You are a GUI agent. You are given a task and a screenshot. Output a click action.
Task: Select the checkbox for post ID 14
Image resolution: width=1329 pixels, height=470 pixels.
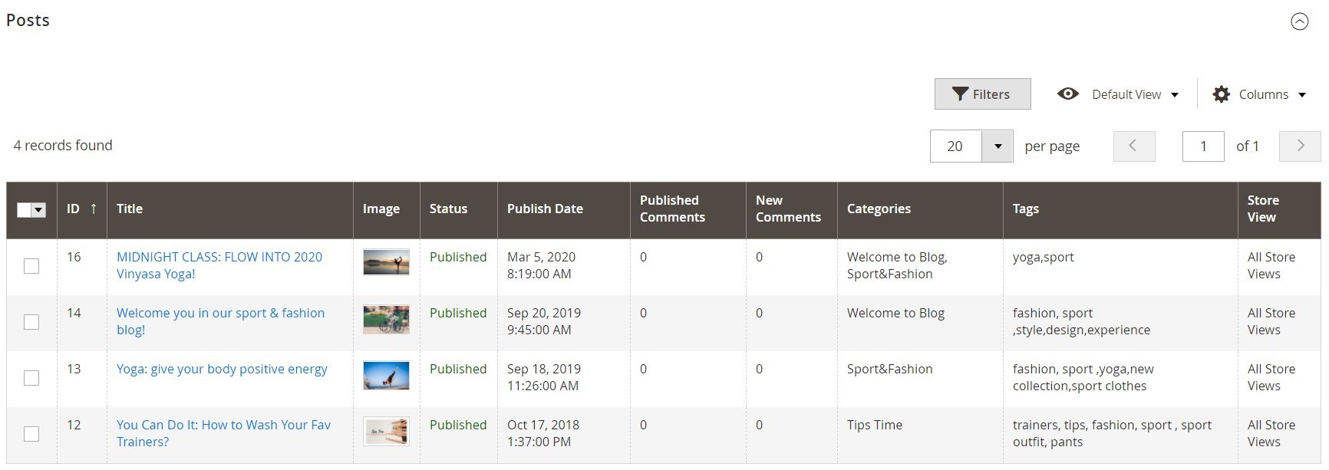coord(31,322)
